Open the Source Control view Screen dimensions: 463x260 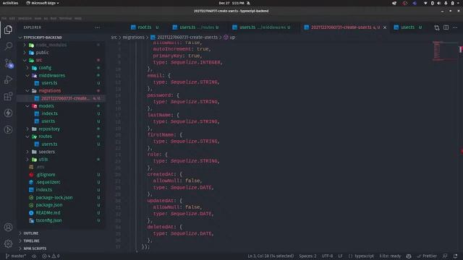pyautogui.click(x=9, y=63)
